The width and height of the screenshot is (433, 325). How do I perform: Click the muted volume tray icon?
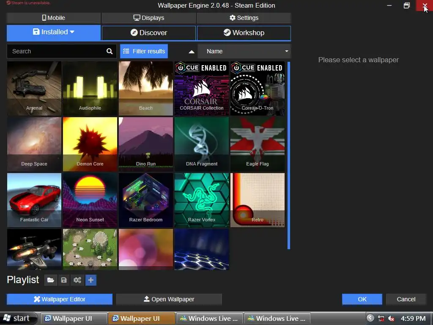pos(391,319)
